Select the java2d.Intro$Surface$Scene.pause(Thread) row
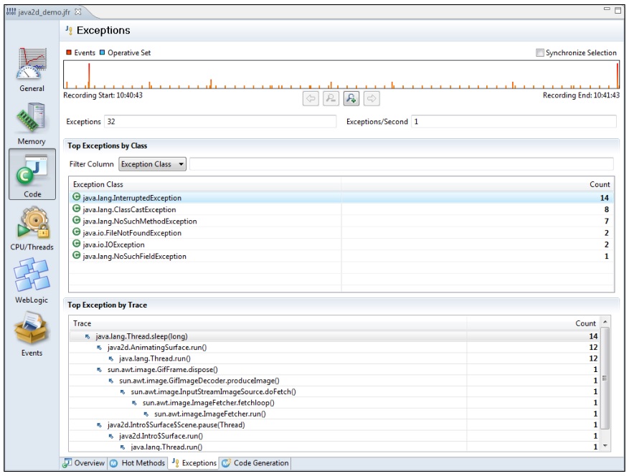The image size is (629, 476). (335, 425)
